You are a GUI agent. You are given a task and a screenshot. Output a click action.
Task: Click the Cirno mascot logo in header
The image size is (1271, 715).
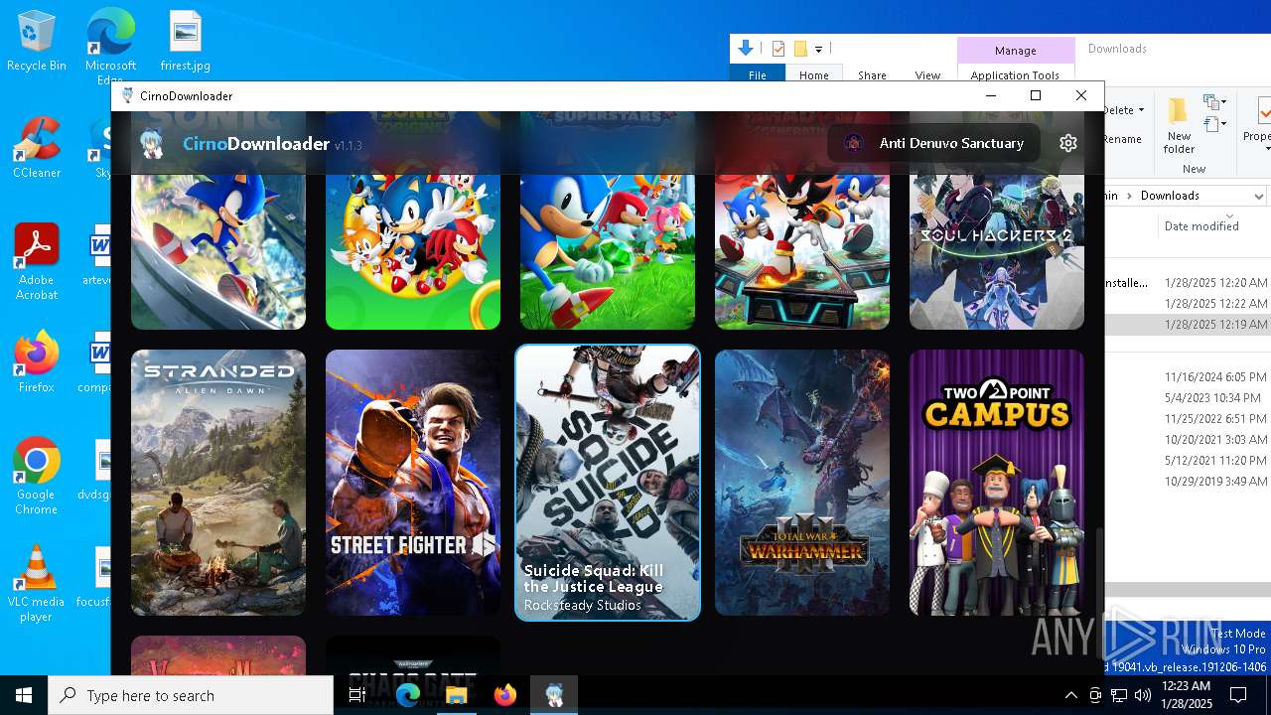click(x=152, y=144)
